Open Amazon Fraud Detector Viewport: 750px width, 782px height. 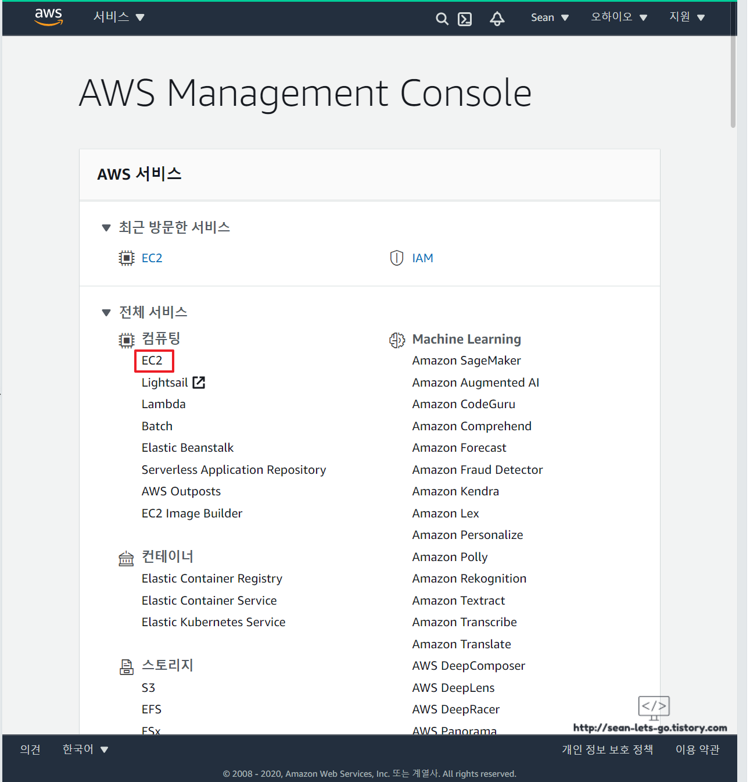[x=478, y=470]
